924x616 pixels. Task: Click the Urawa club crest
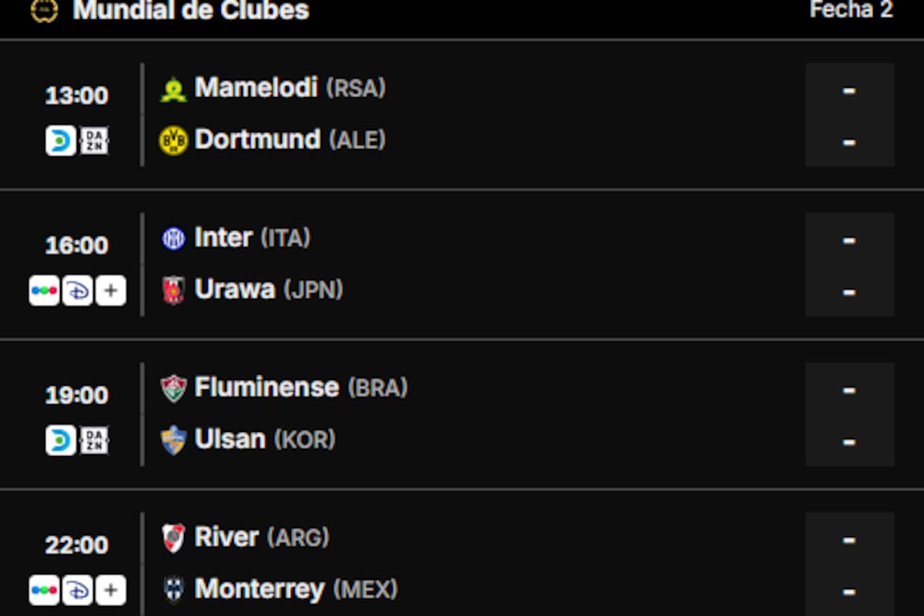tap(174, 289)
